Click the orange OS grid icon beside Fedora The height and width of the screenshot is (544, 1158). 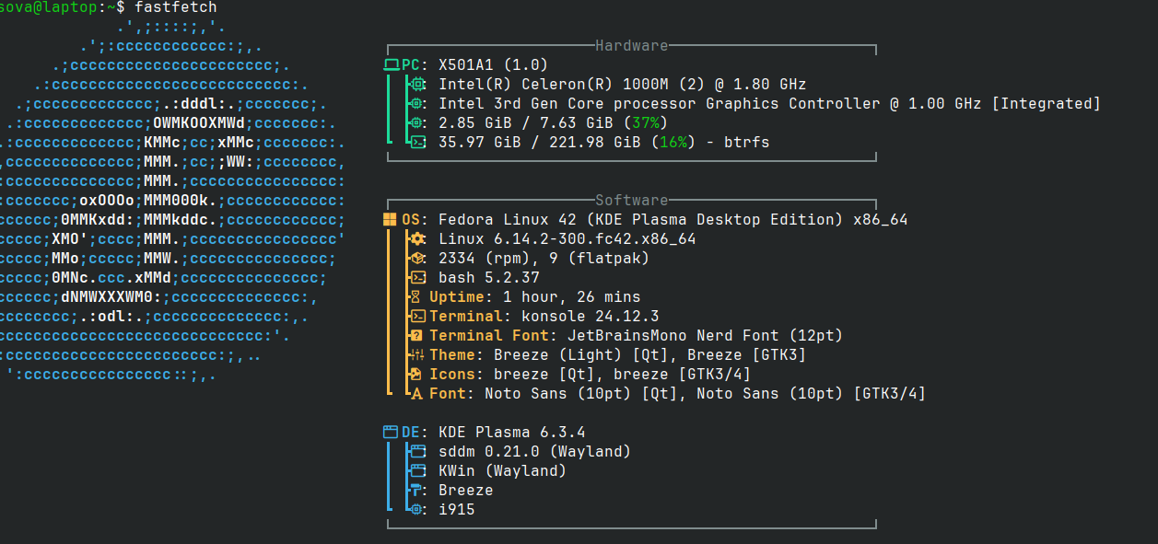coord(391,220)
